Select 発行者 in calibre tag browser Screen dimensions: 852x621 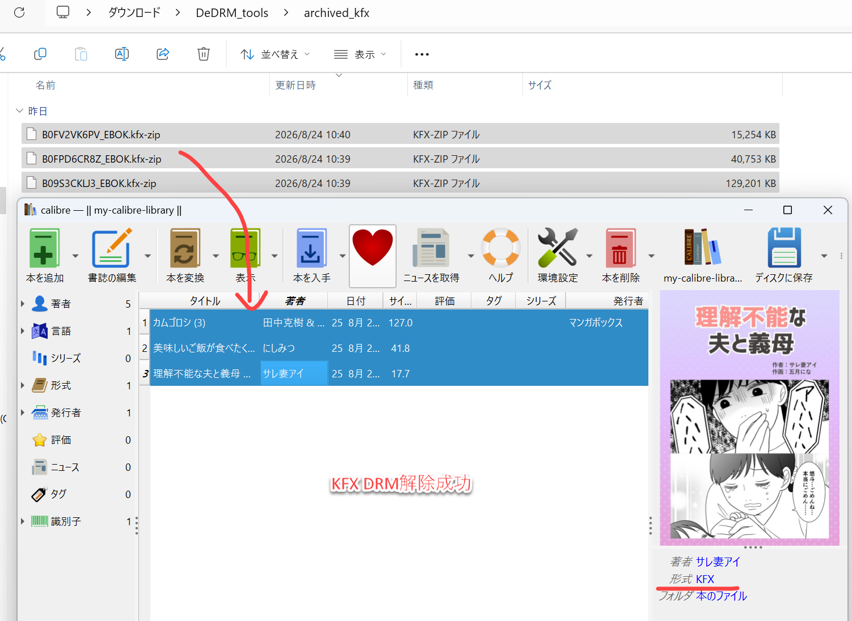[66, 412]
